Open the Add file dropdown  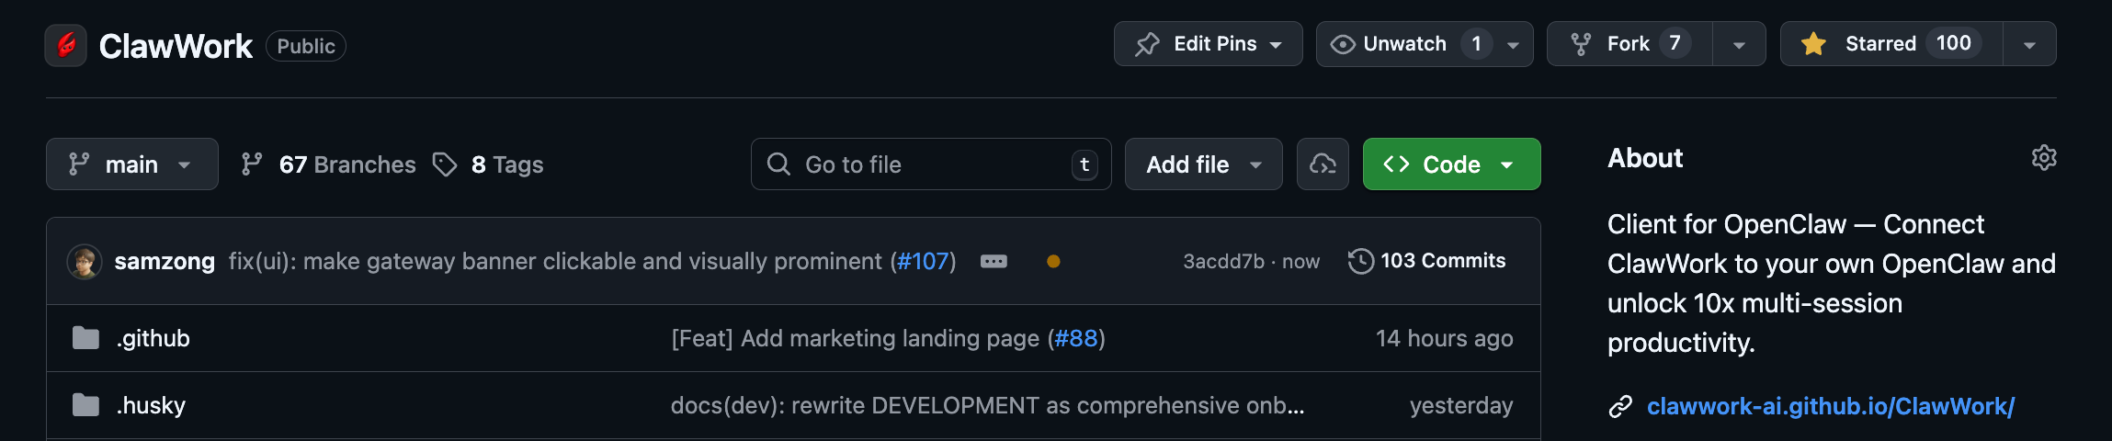[x=1203, y=164]
